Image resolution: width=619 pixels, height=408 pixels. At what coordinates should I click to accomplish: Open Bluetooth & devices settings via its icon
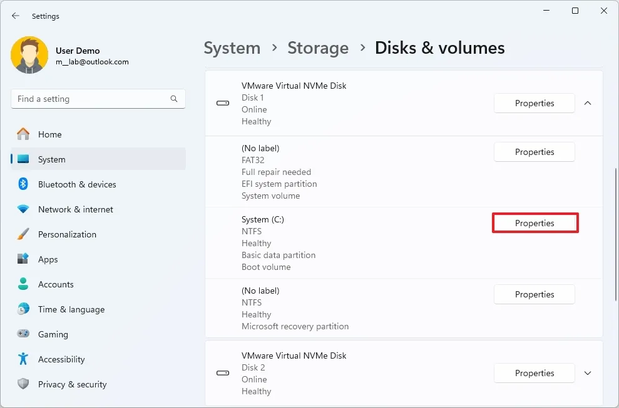tap(24, 184)
